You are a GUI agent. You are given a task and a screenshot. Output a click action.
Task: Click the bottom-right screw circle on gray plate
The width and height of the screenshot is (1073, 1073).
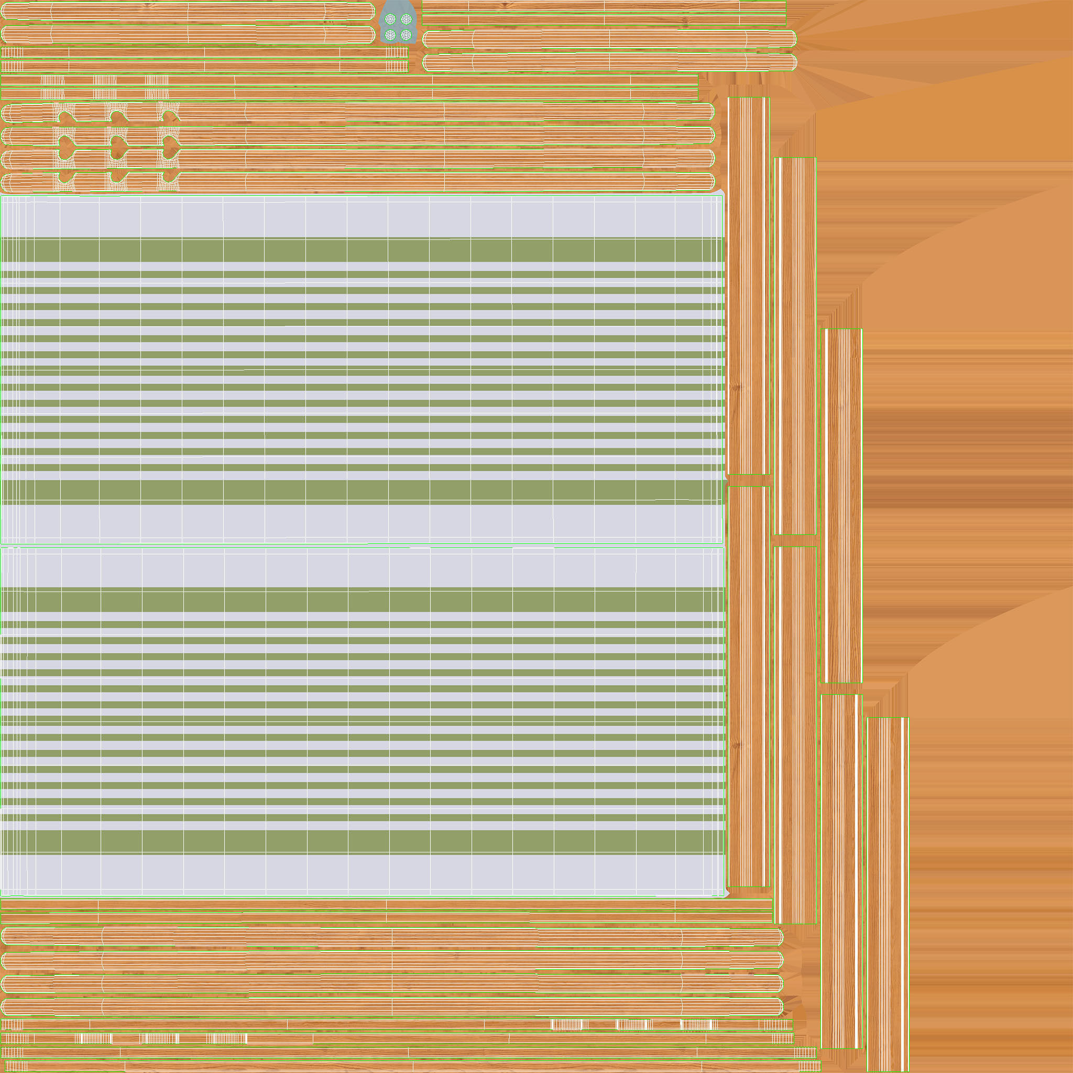(x=406, y=35)
